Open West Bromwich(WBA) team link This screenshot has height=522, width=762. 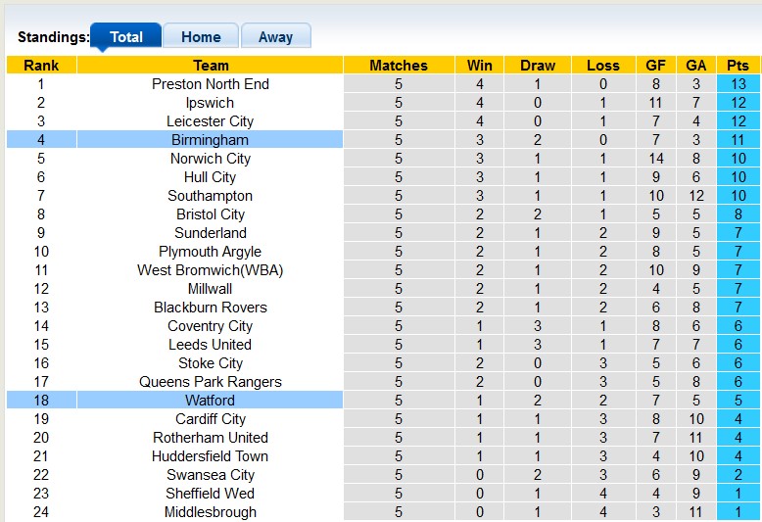tap(210, 270)
